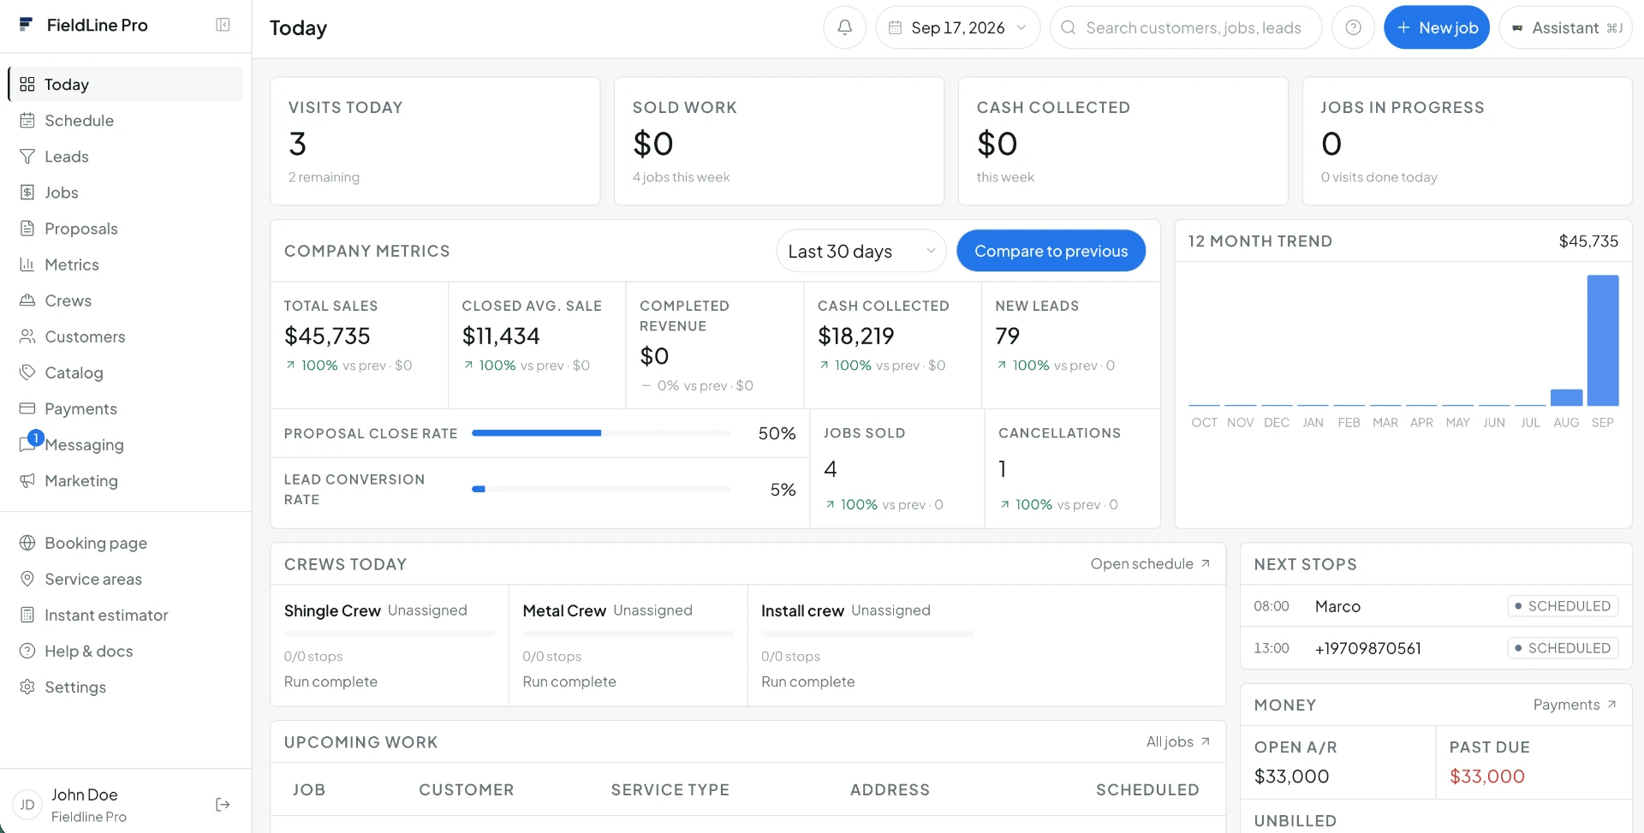
Task: Click the Crews hard hat icon
Action: coord(27,300)
